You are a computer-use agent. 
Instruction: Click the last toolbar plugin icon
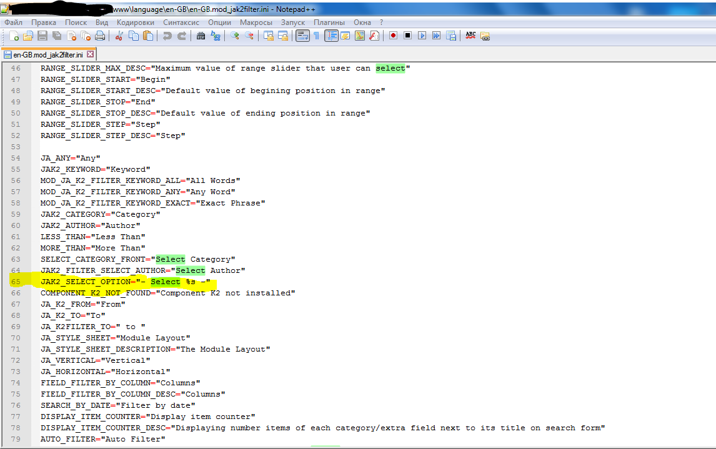coord(485,36)
